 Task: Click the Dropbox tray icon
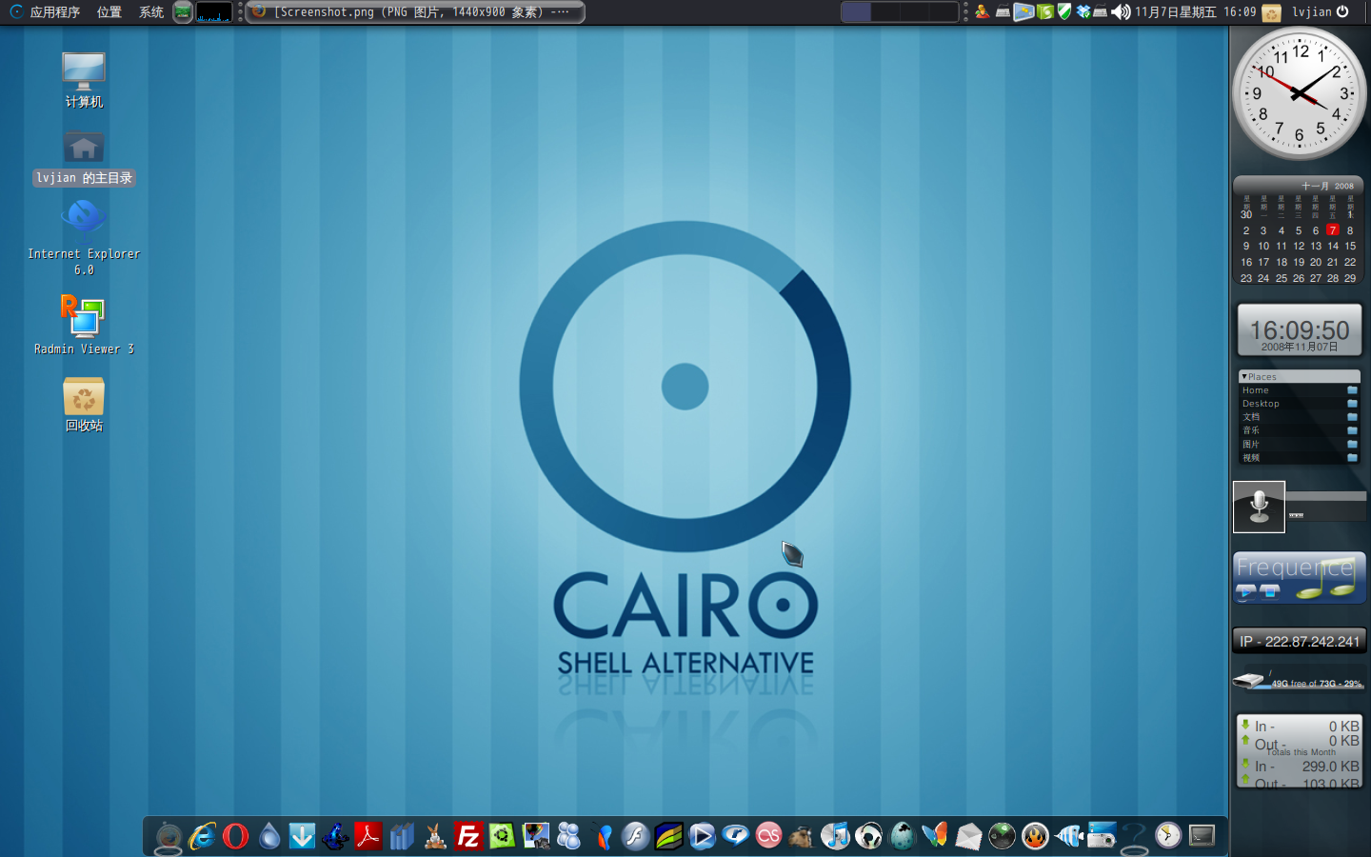click(1083, 12)
